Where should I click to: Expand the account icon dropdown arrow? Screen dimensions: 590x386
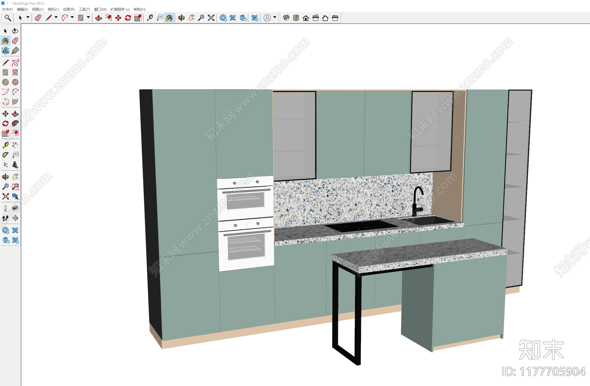pyautogui.click(x=275, y=17)
